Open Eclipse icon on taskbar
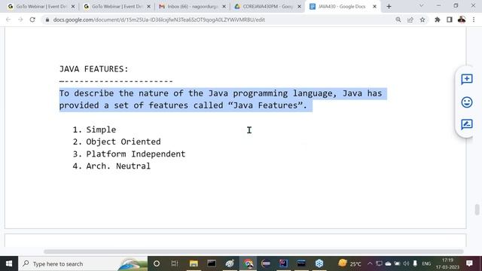 click(x=266, y=263)
